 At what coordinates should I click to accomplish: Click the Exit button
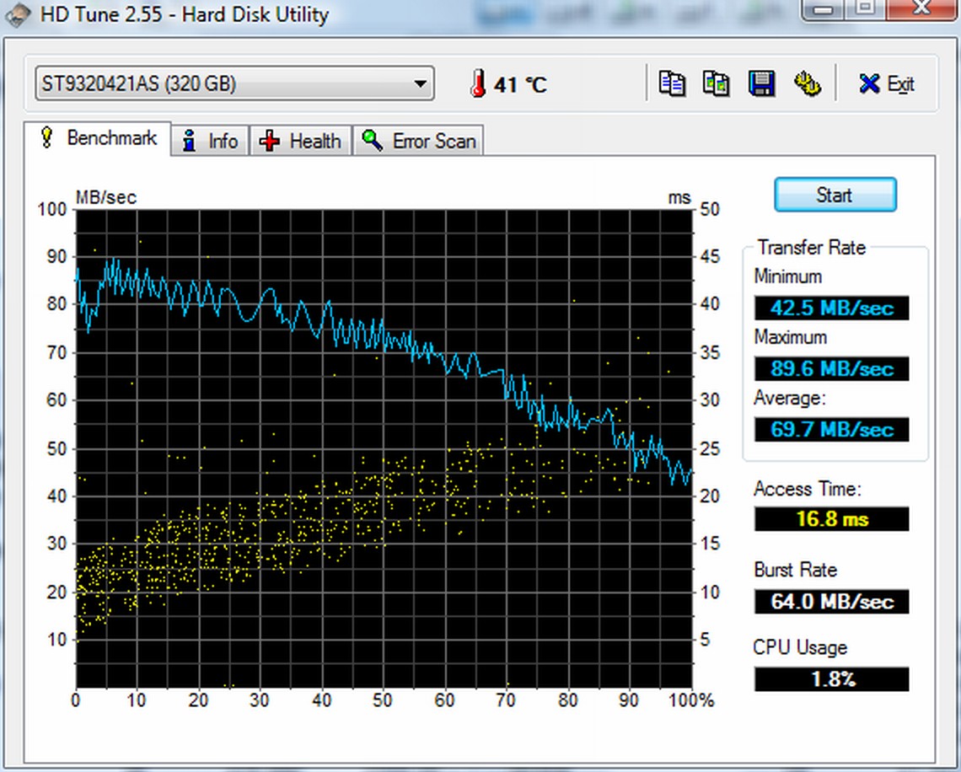tap(887, 83)
